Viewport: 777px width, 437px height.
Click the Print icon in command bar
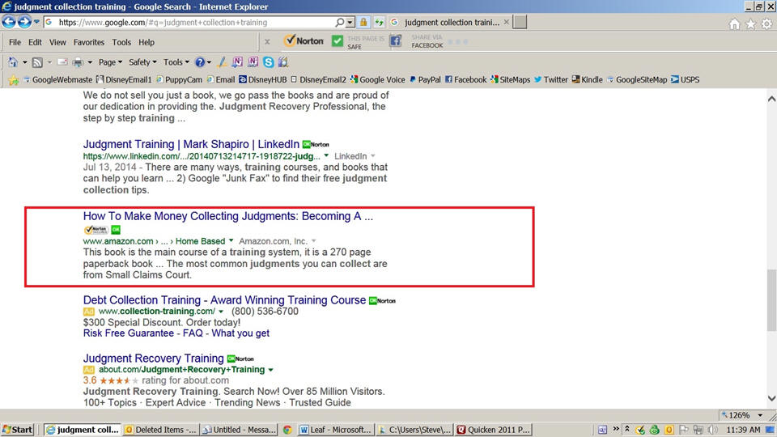tap(78, 62)
